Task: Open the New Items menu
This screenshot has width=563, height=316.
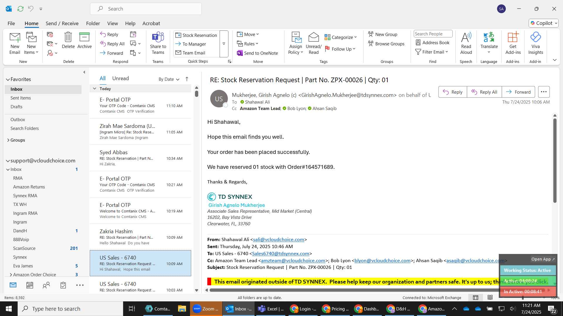Action: [31, 43]
